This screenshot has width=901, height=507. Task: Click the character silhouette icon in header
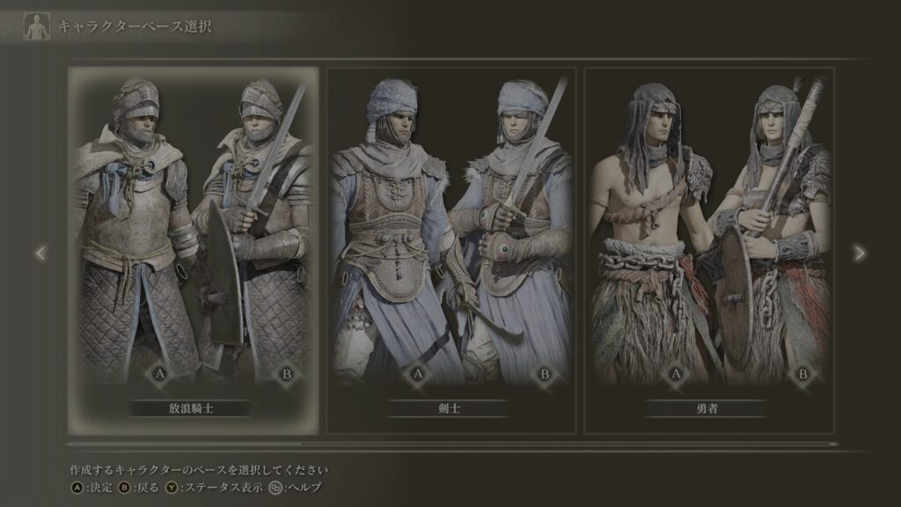36,26
